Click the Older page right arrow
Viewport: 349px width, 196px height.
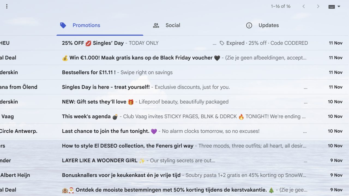318,6
